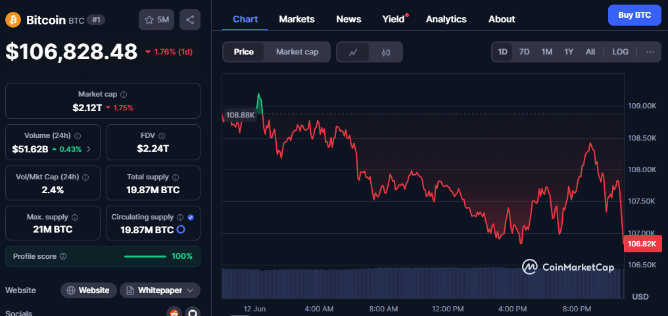Toggle LOG scale on chart
Screen dimensions: 668x316
coord(620,52)
